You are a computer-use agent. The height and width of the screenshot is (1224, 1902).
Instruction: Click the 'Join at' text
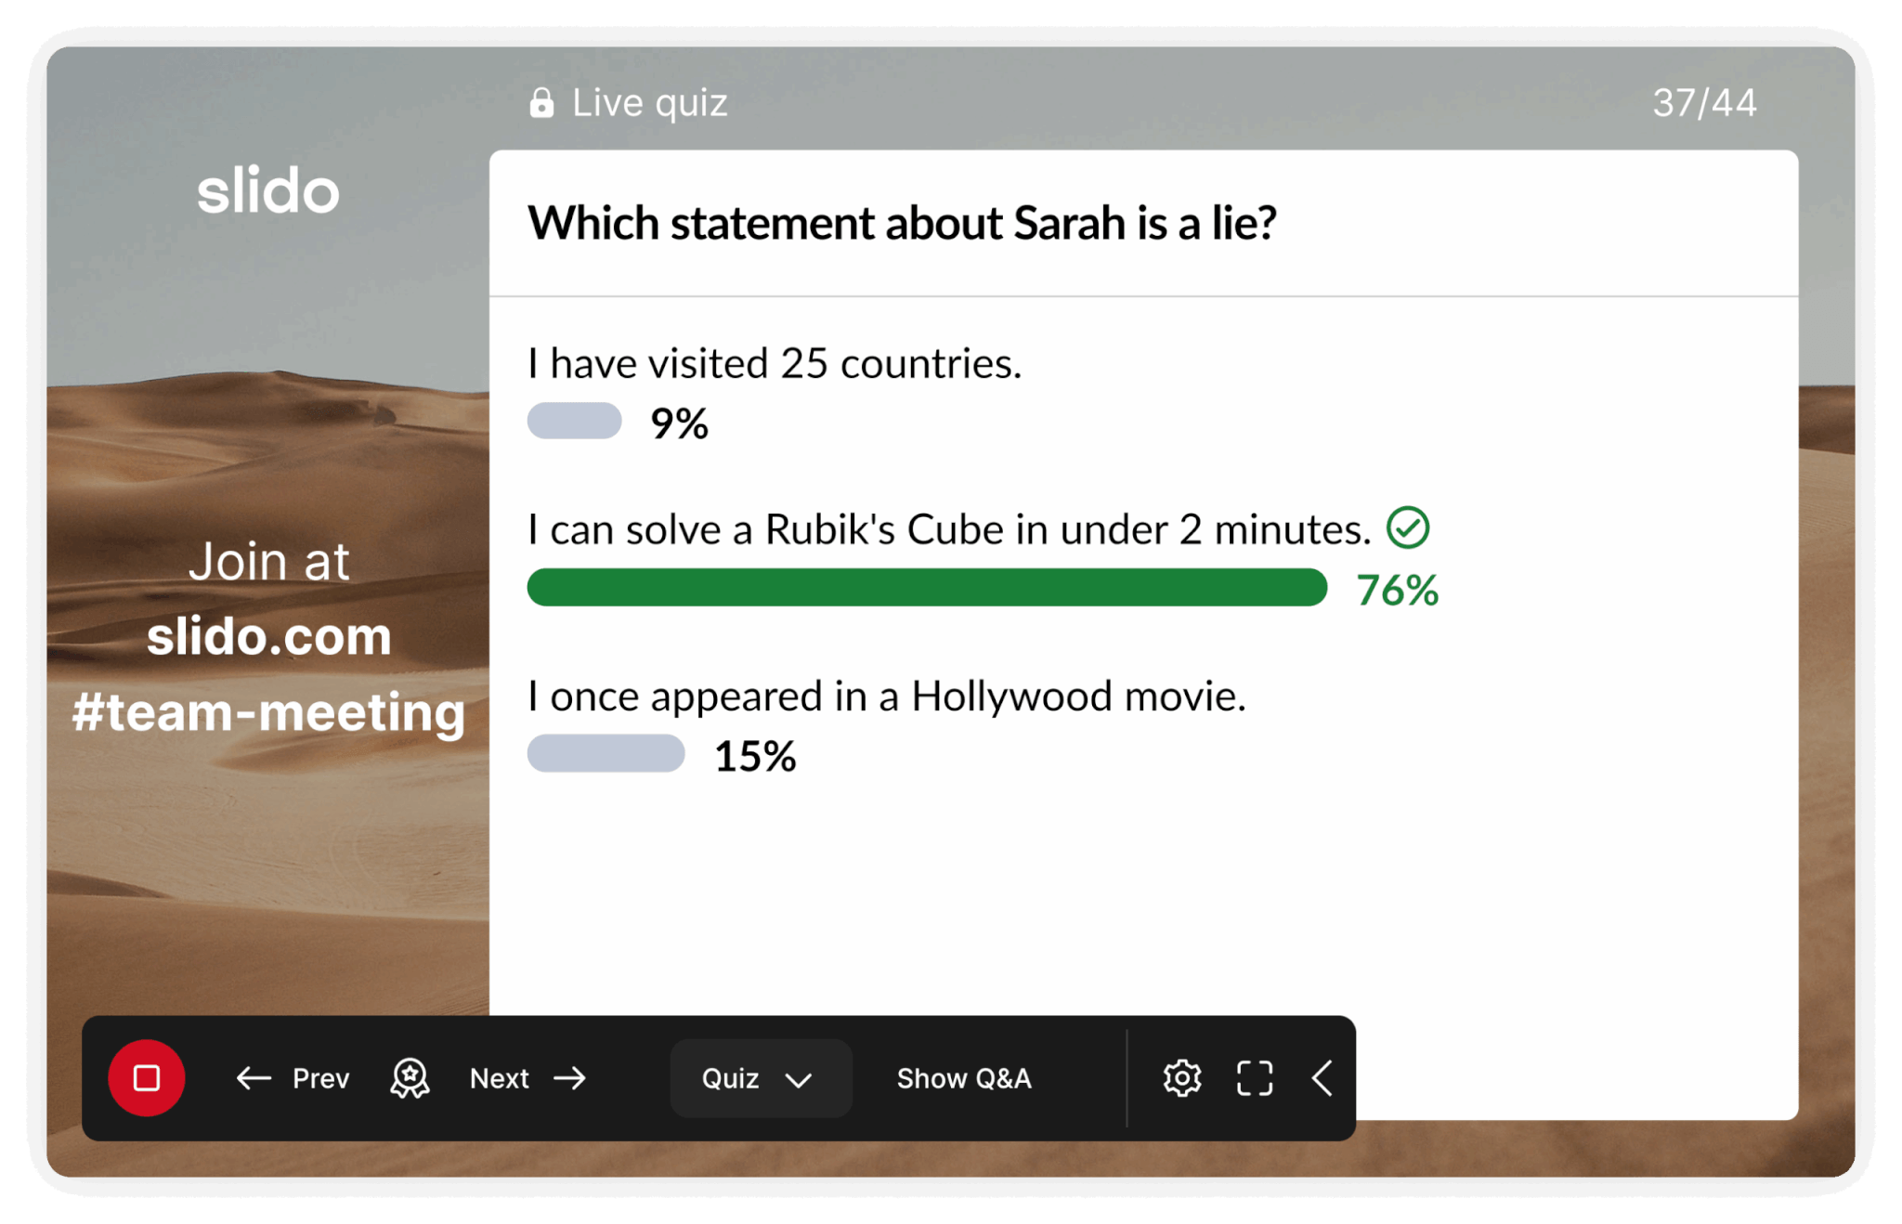[269, 562]
